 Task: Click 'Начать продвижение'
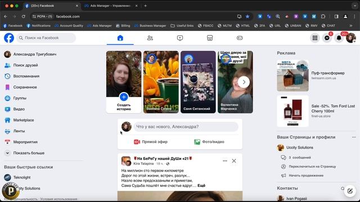(x=306, y=176)
